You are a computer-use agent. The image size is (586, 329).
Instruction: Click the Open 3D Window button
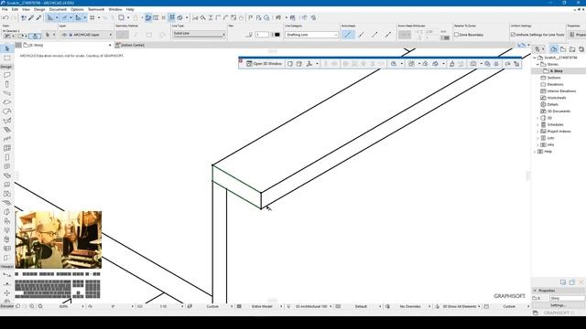(264, 64)
